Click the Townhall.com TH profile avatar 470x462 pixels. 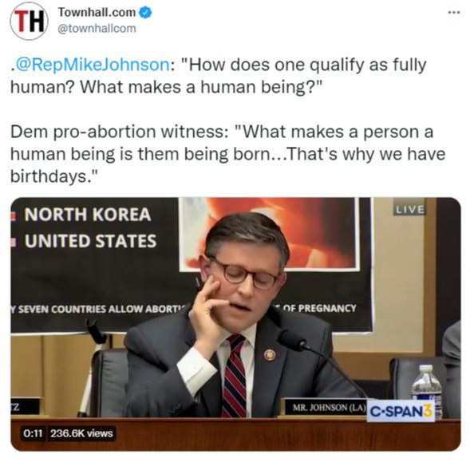coord(29,22)
